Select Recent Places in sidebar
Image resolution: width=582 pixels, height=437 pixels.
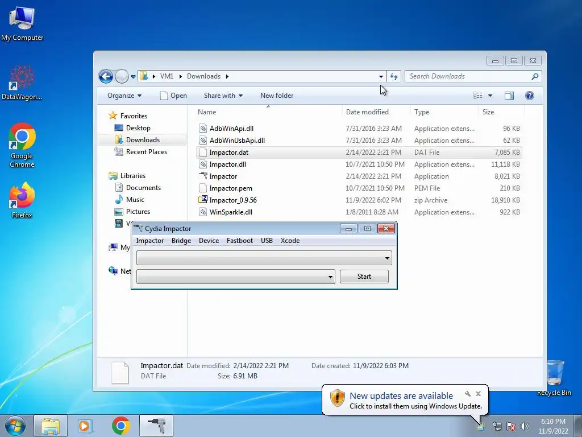(x=142, y=151)
